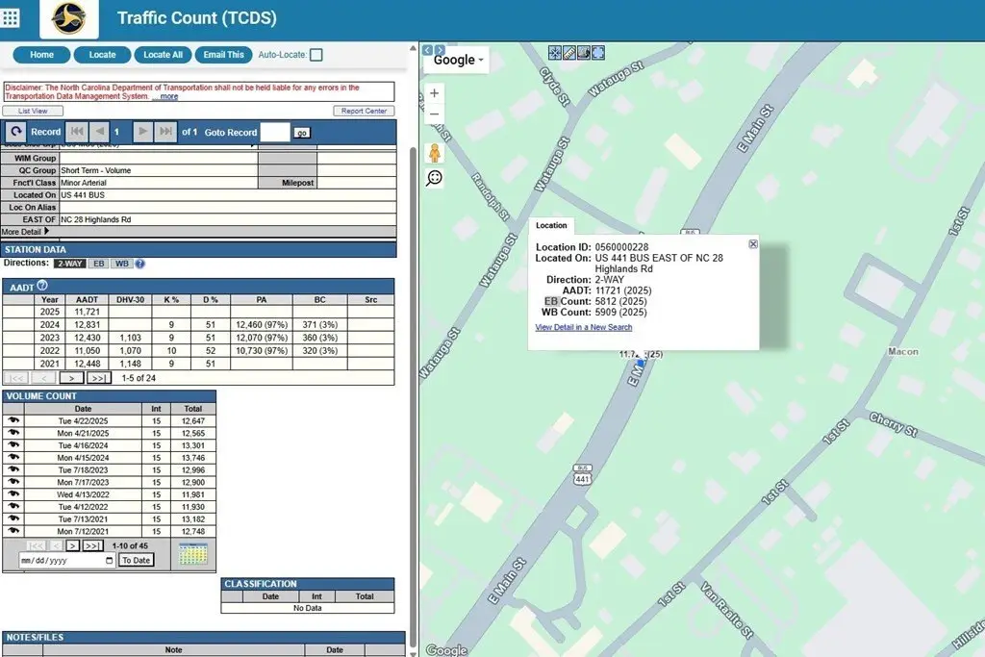Click the map measure ruler tool
This screenshot has width=985, height=657.
tap(568, 53)
